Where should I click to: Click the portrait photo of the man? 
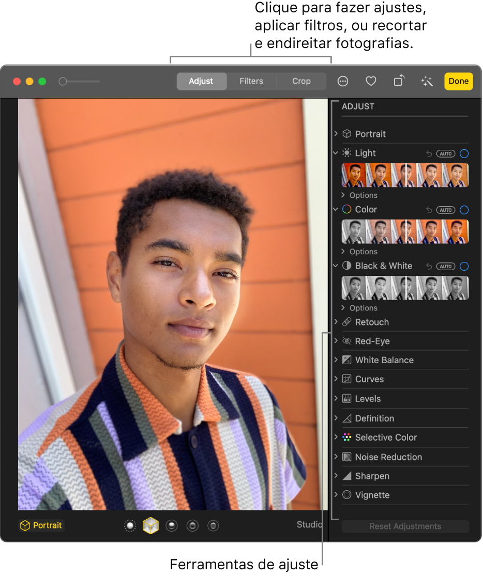(173, 304)
